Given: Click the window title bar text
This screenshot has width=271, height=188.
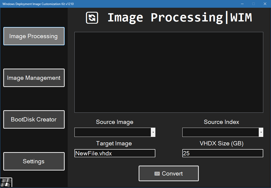Looking at the screenshot, I should click(38, 4).
